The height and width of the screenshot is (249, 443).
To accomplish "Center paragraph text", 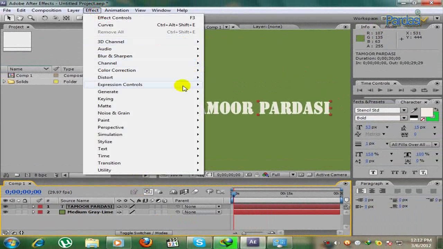I will tap(372, 191).
